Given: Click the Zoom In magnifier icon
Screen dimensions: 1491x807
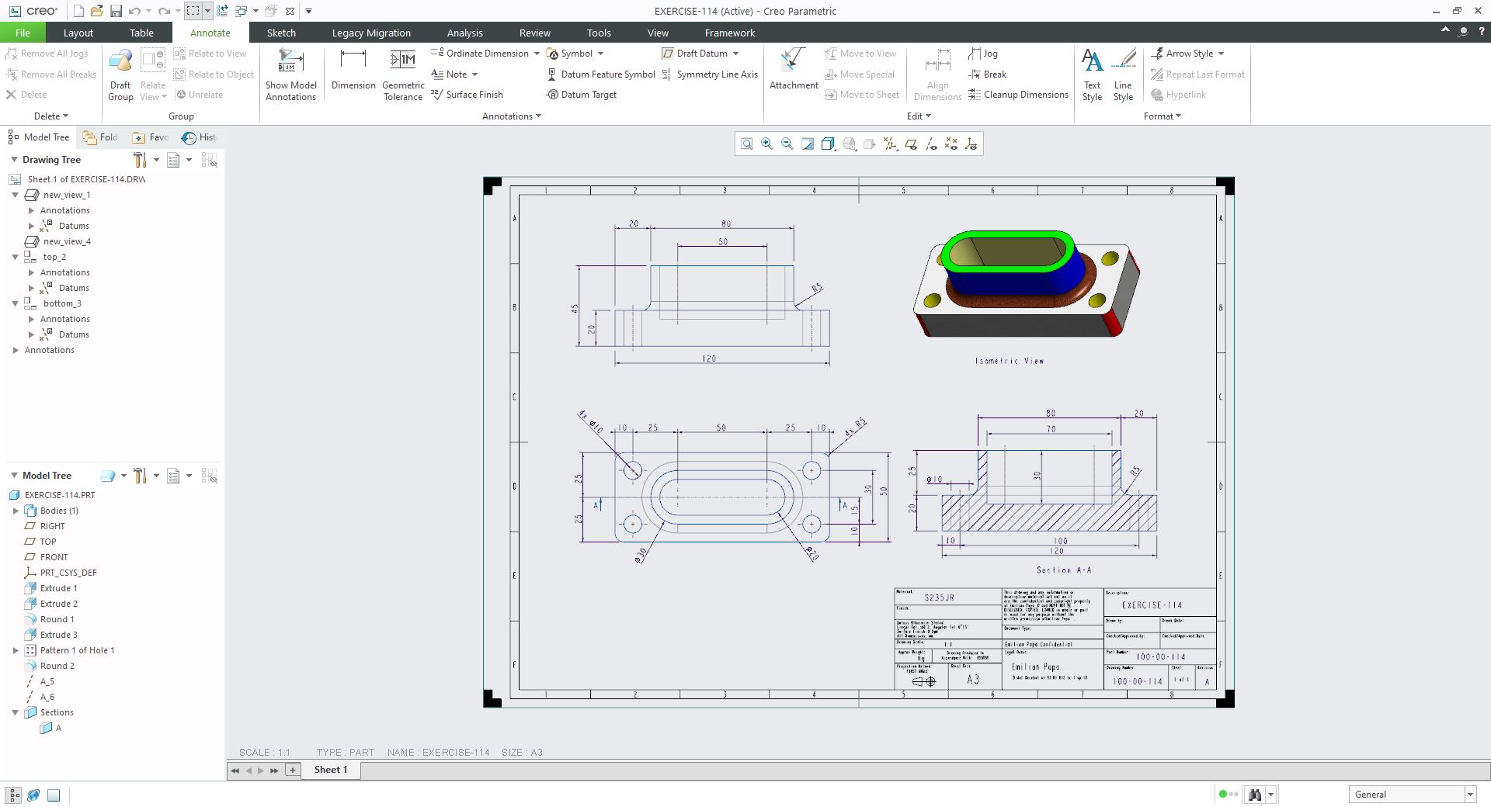Looking at the screenshot, I should 766,144.
